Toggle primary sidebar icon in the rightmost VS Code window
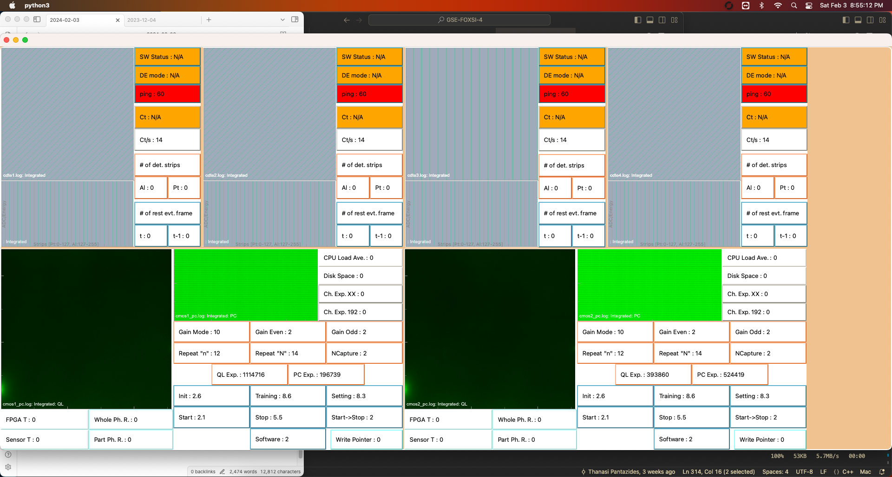Screen dimensions: 892x477 (x=846, y=20)
